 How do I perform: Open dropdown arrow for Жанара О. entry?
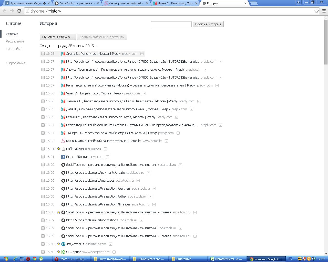point(178,133)
